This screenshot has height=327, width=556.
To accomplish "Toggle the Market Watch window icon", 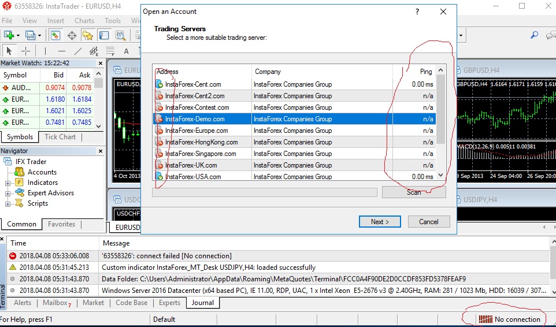I will click(x=55, y=35).
